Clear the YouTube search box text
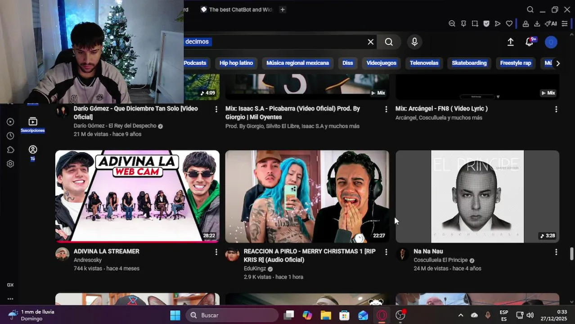575x324 pixels. 370,42
